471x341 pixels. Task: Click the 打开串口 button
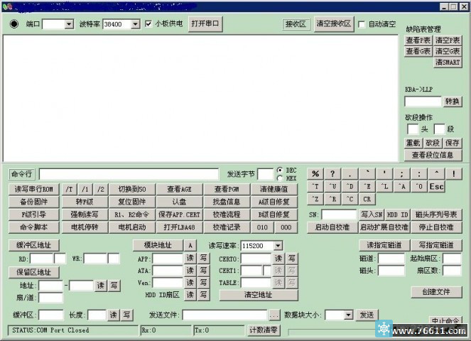206,23
